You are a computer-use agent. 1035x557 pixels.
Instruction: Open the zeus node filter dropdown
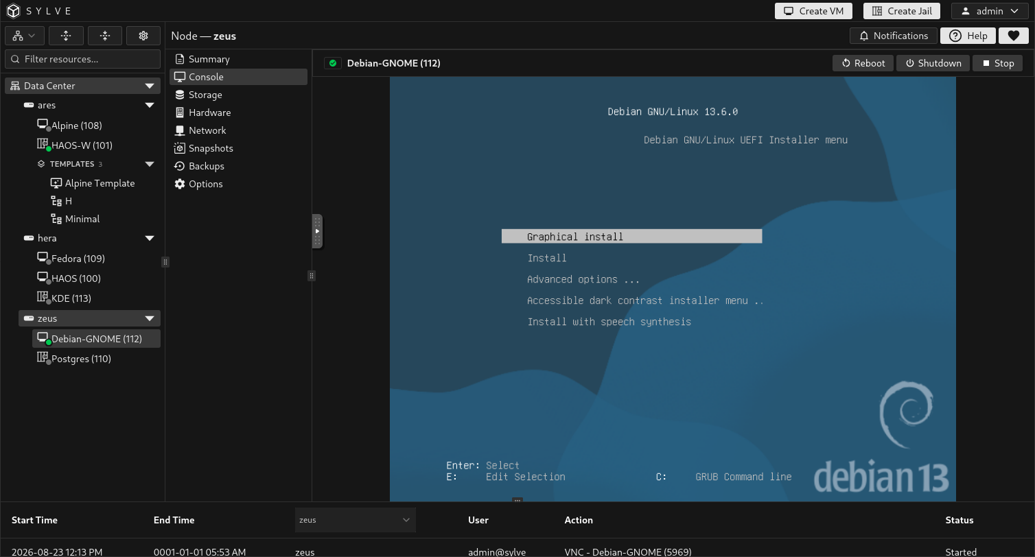pyautogui.click(x=356, y=520)
